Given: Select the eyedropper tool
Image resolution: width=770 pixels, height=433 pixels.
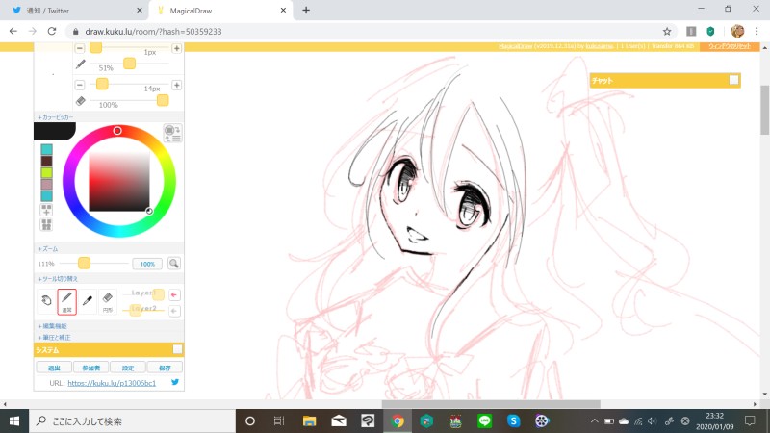Looking at the screenshot, I should point(88,300).
